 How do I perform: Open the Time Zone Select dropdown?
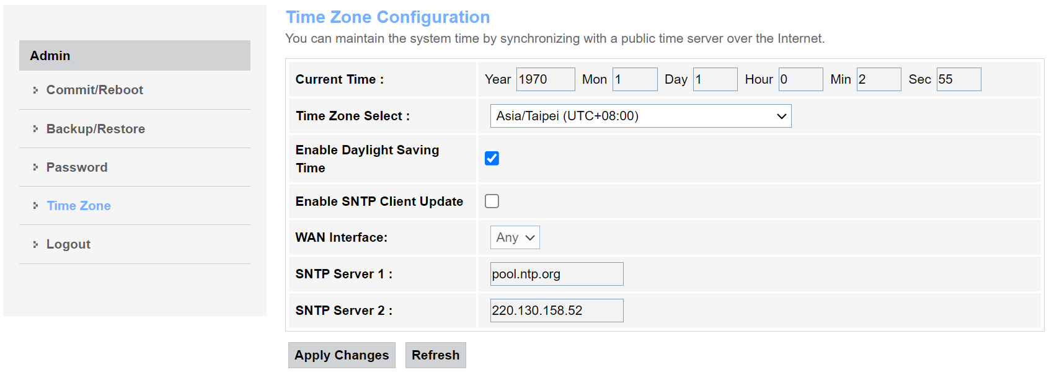tap(640, 116)
